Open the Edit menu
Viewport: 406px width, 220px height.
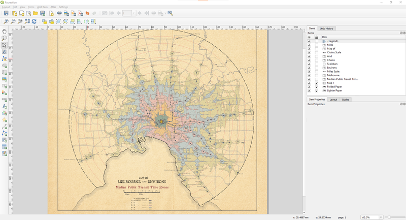[x=15, y=7]
